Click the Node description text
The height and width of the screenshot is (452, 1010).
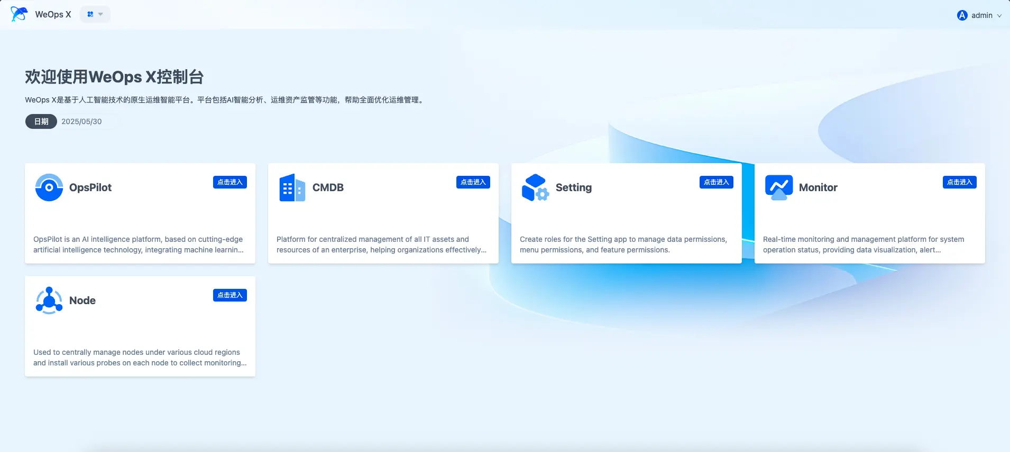click(x=140, y=357)
